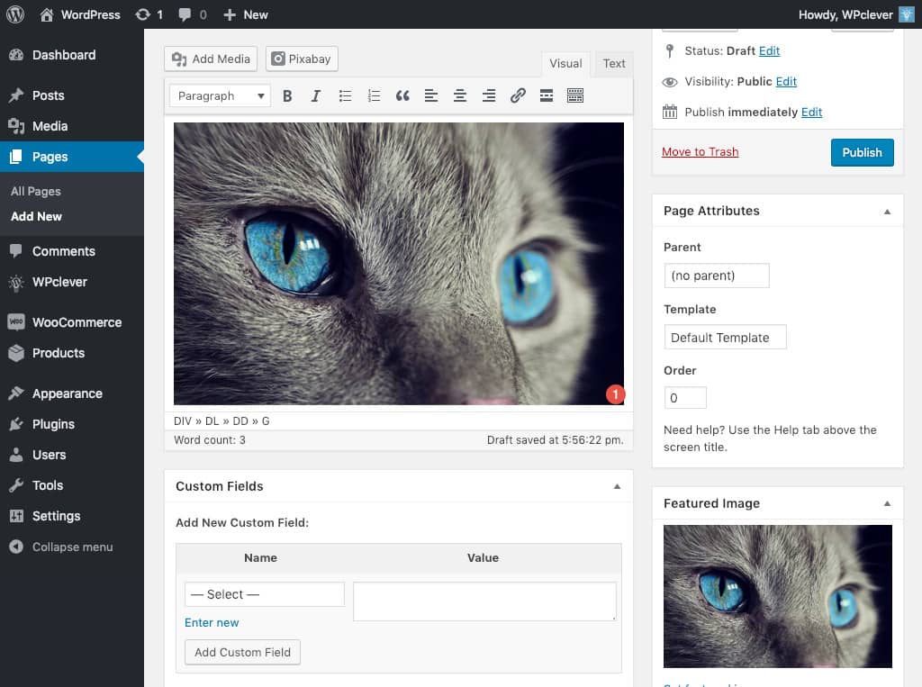Insert a bulleted list
The height and width of the screenshot is (687, 922).
click(x=345, y=95)
